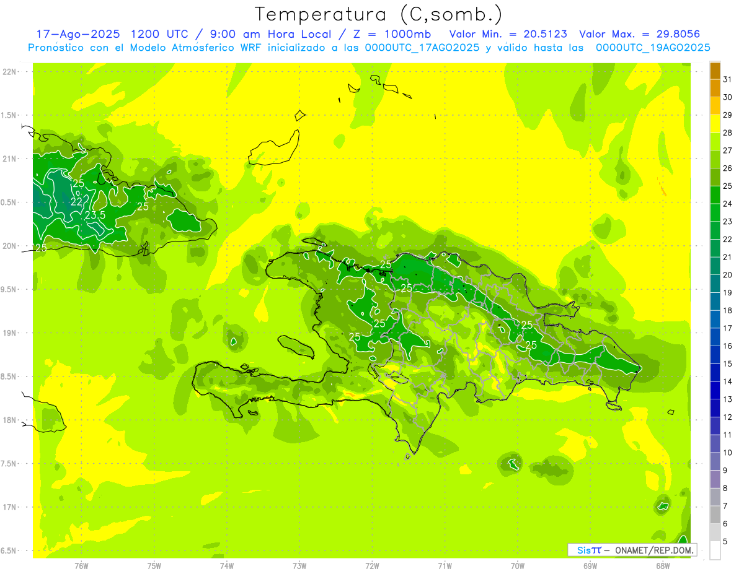This screenshot has width=744, height=574.
Task: Click the legend value '24'
Action: [x=728, y=204]
